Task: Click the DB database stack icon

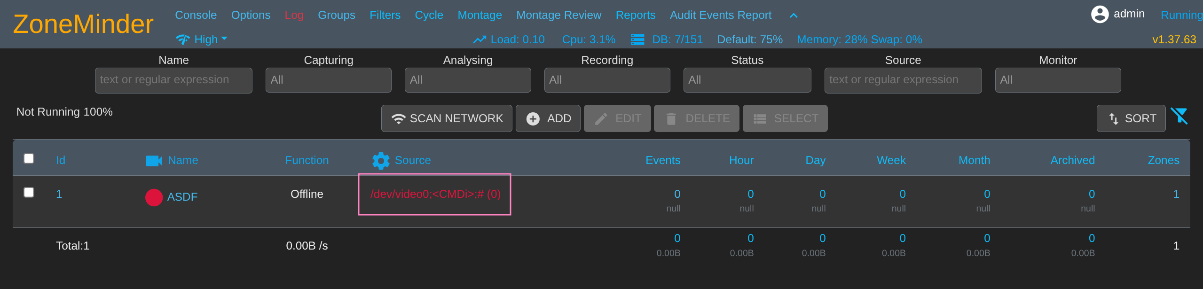Action: tap(637, 39)
